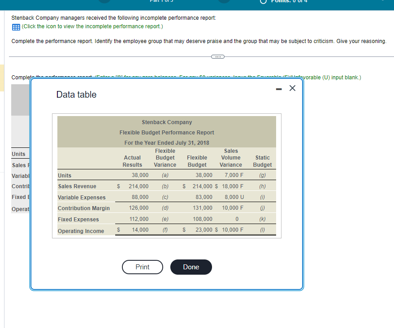Click "For the Year Ended July 31, 2018"
The image size is (394, 328).
(x=167, y=142)
